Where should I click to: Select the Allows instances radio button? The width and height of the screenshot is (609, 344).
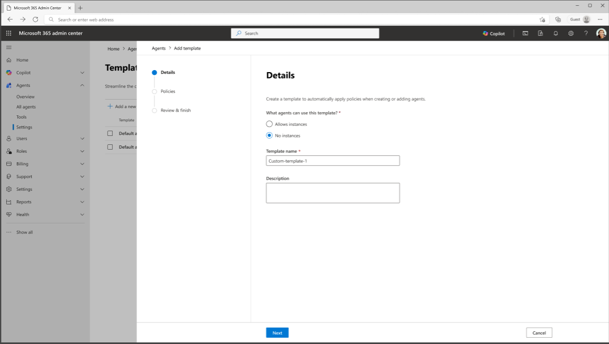pos(269,124)
